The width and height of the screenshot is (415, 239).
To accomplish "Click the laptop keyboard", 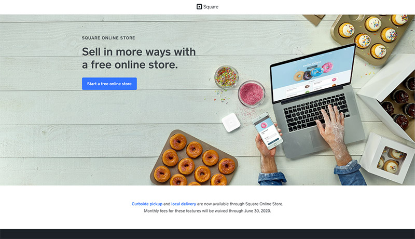I will pos(315,112).
